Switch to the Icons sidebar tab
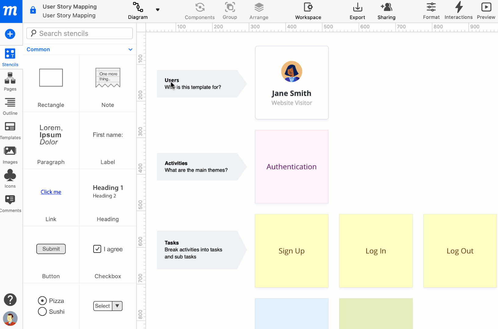498x329 pixels. pyautogui.click(x=10, y=178)
